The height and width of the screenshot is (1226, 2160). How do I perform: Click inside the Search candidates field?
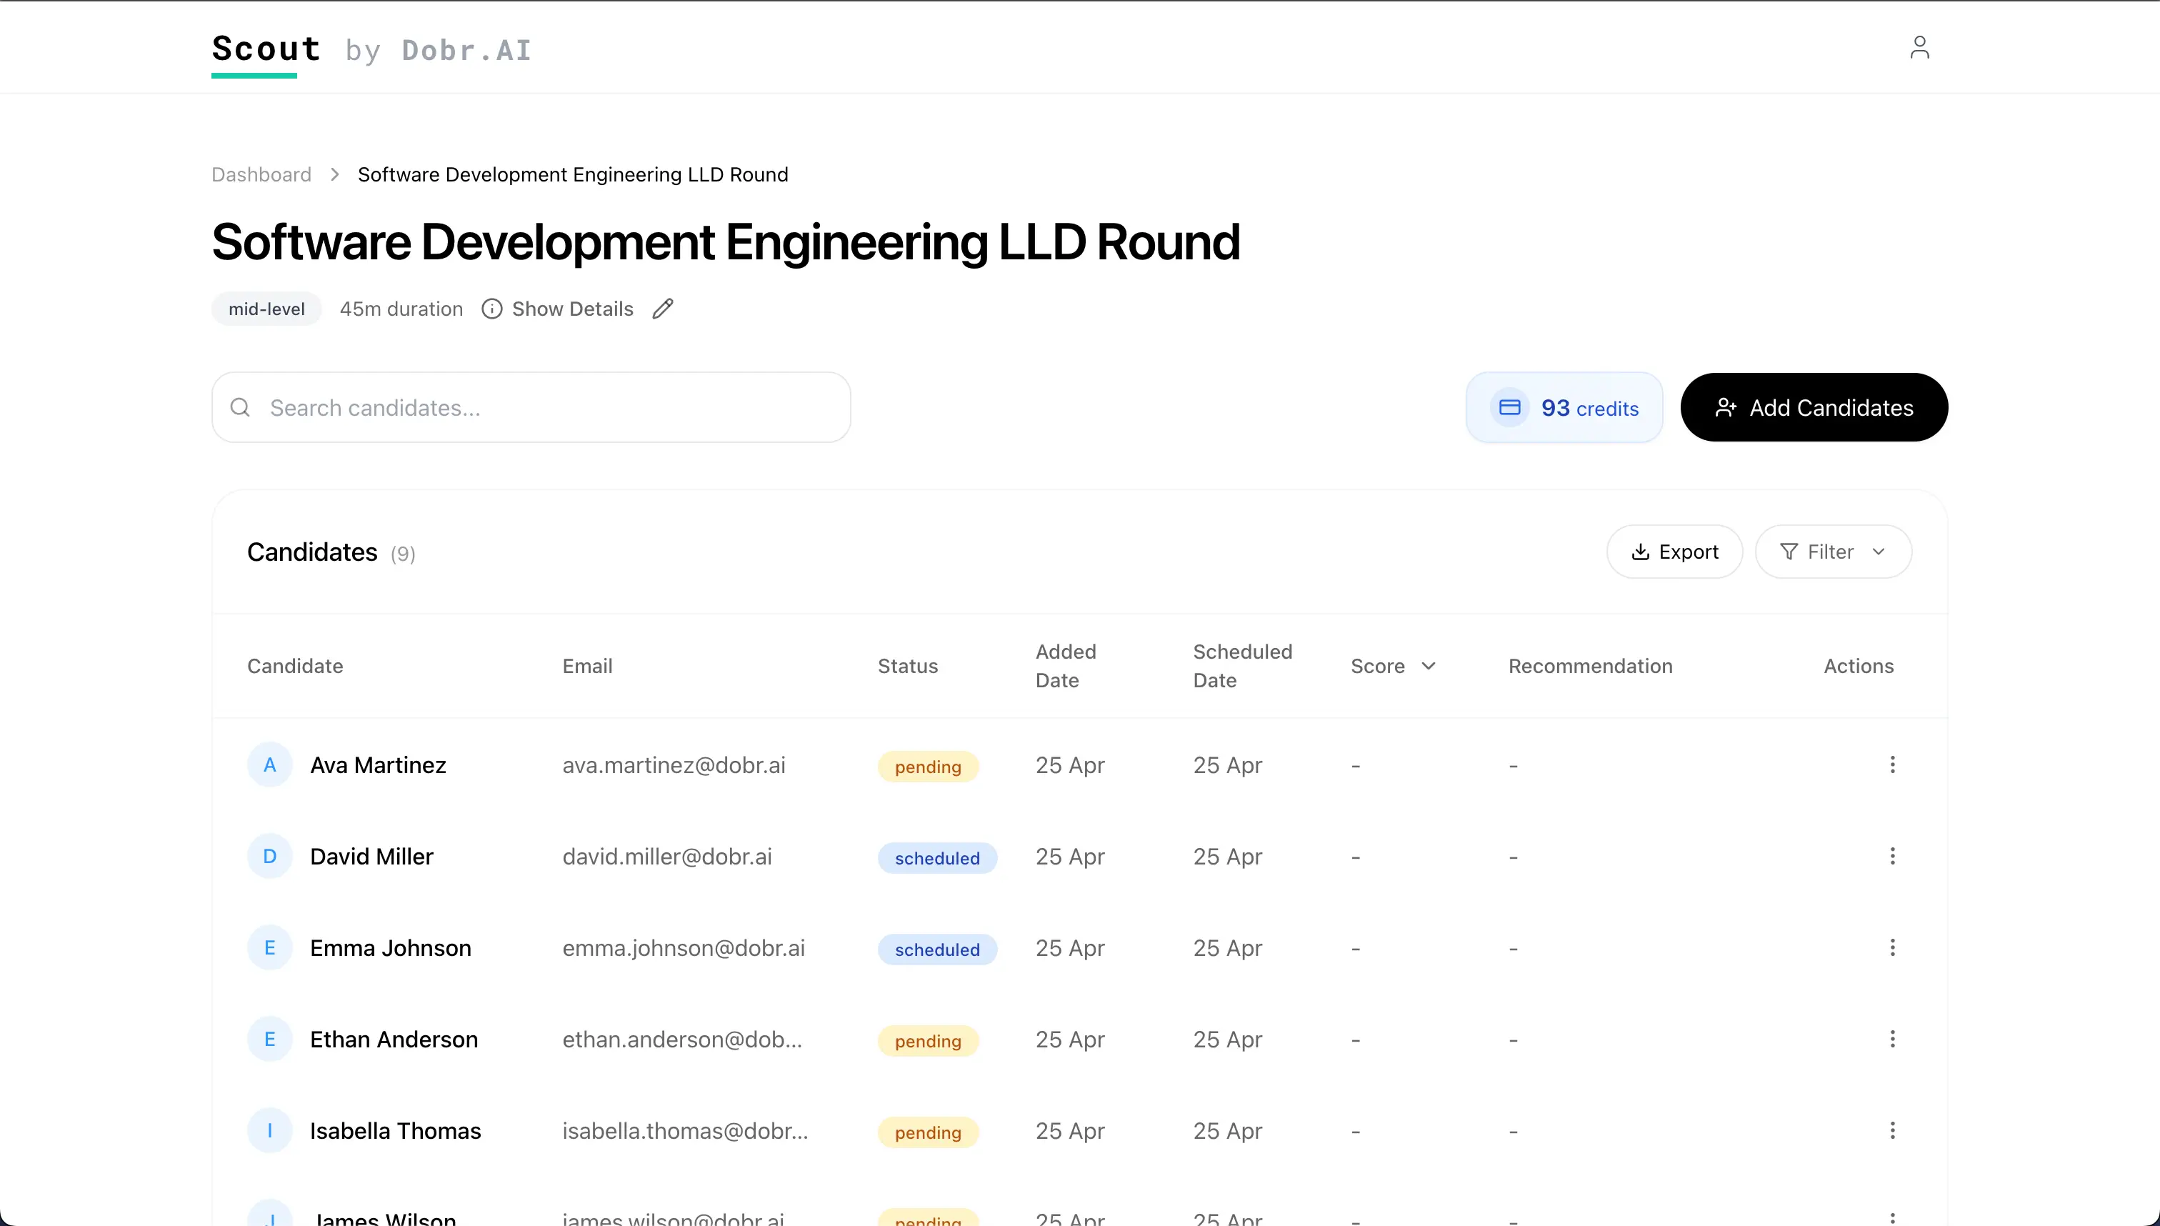click(530, 407)
